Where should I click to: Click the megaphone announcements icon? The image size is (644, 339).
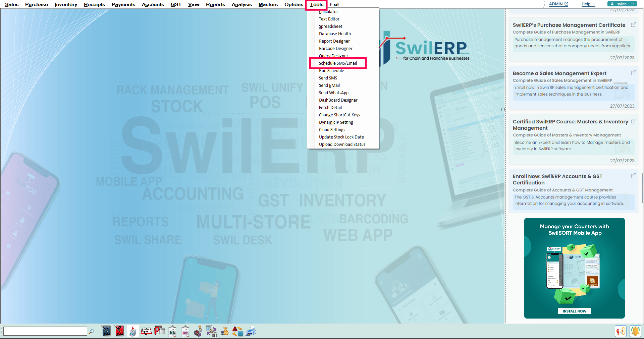[621, 331]
